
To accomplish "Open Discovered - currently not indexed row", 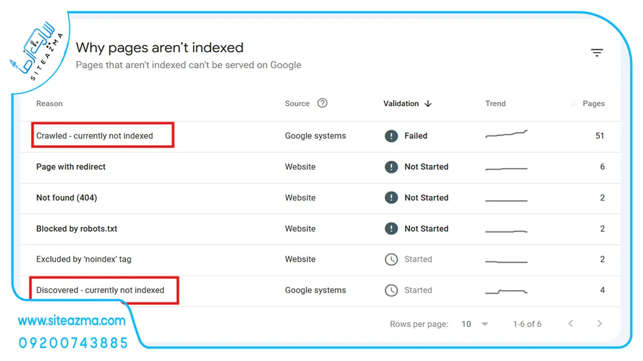I will 320,290.
